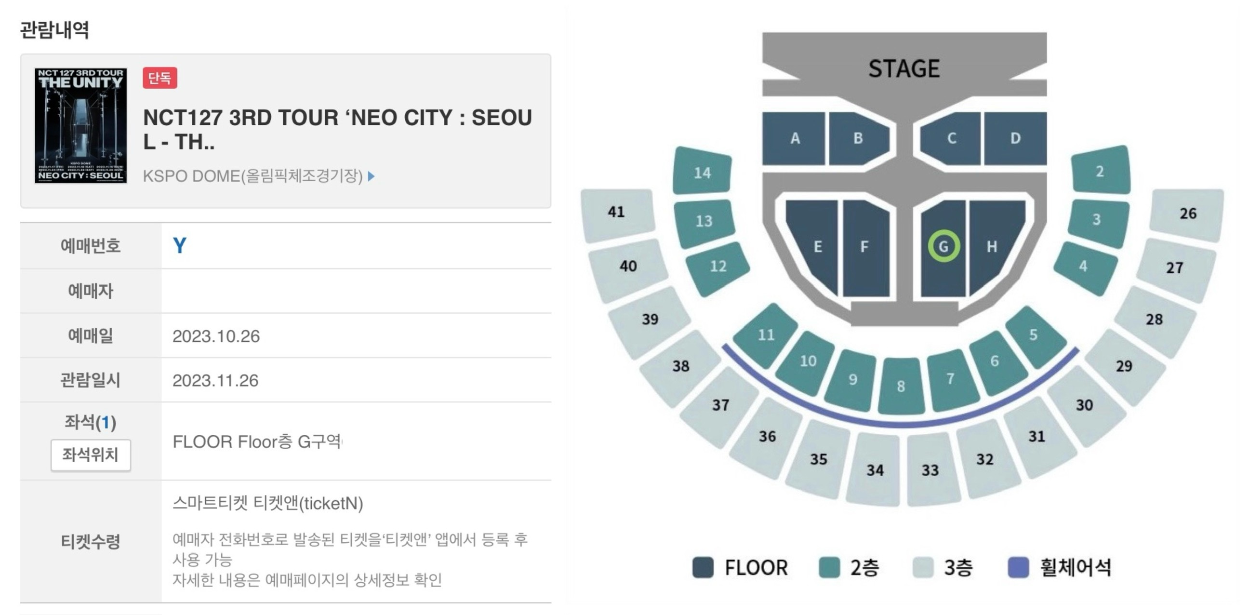Image resolution: width=1249 pixels, height=615 pixels.
Task: Select third-level section 33
Action: point(931,469)
